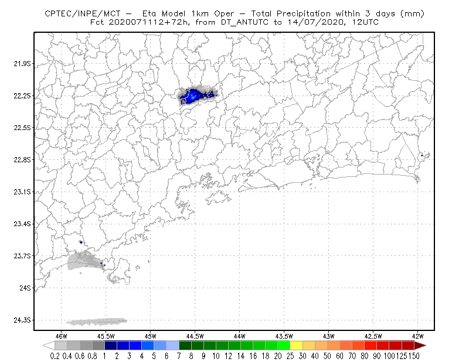Click the lightest gray 0.2 mm swatch
Screen dimensions: 469x362
[x=61, y=346]
